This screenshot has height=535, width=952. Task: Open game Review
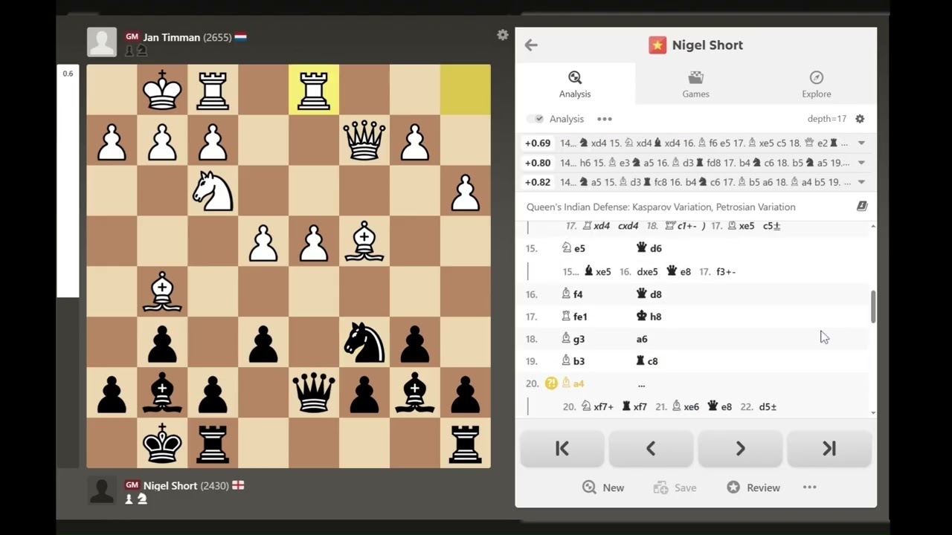(x=753, y=487)
